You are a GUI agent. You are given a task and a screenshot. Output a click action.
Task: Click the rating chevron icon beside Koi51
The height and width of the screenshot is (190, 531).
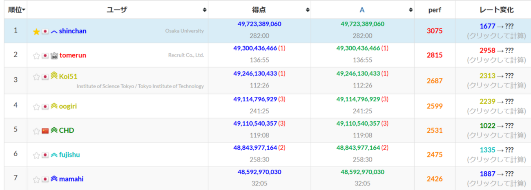[54, 76]
